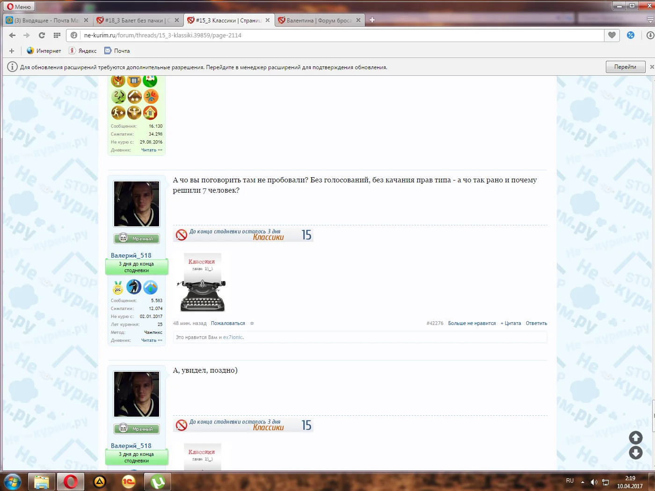Expand the tab list menu
This screenshot has height=491, width=655.
(x=650, y=20)
